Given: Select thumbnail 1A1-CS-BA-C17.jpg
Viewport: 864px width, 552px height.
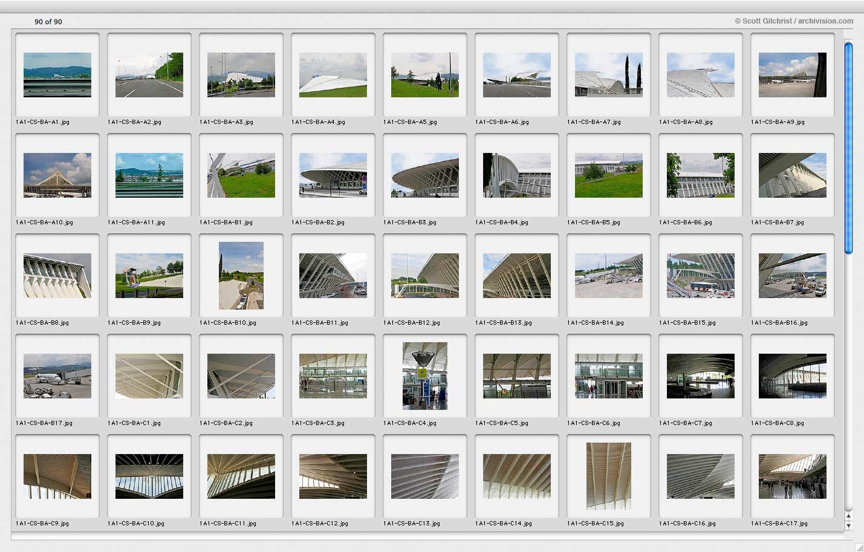Looking at the screenshot, I should (793, 476).
